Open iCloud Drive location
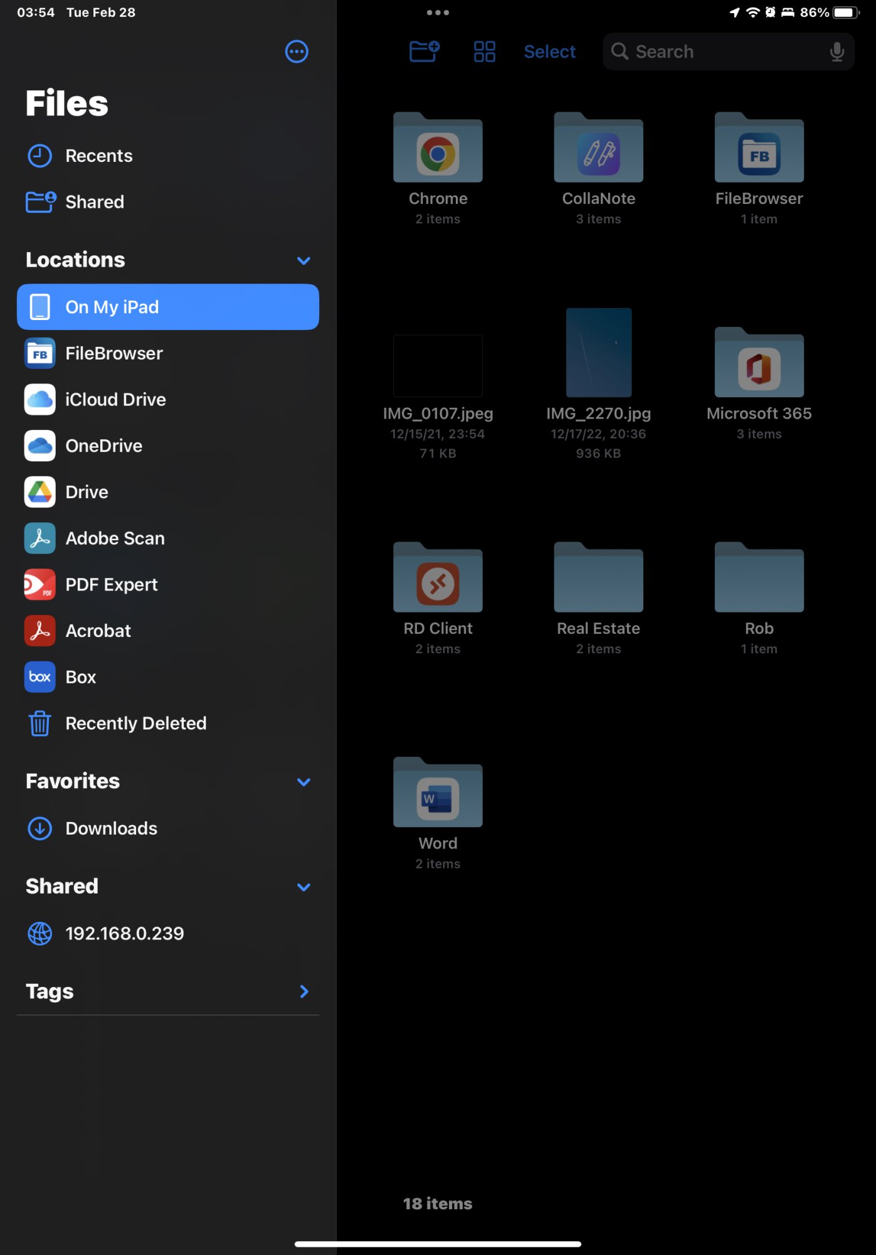Image resolution: width=876 pixels, height=1255 pixels. (168, 400)
